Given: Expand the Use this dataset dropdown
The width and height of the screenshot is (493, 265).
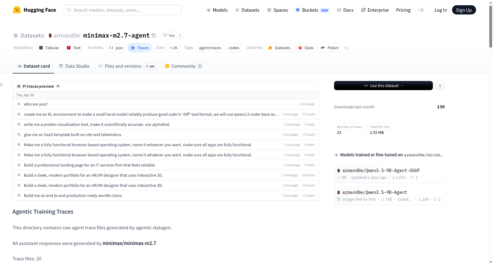Looking at the screenshot, I should (383, 86).
